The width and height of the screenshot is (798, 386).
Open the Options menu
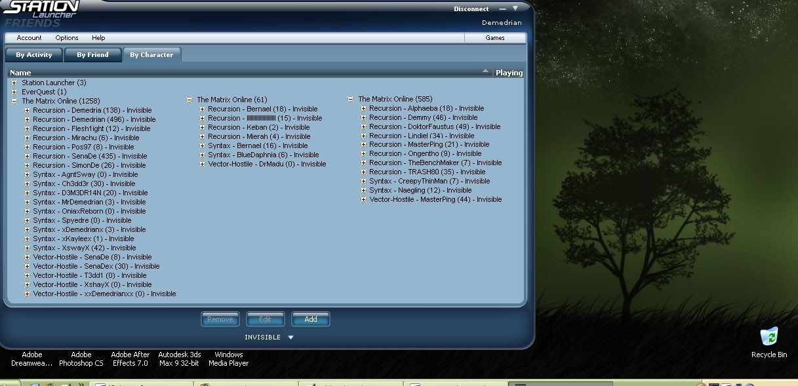tap(67, 38)
